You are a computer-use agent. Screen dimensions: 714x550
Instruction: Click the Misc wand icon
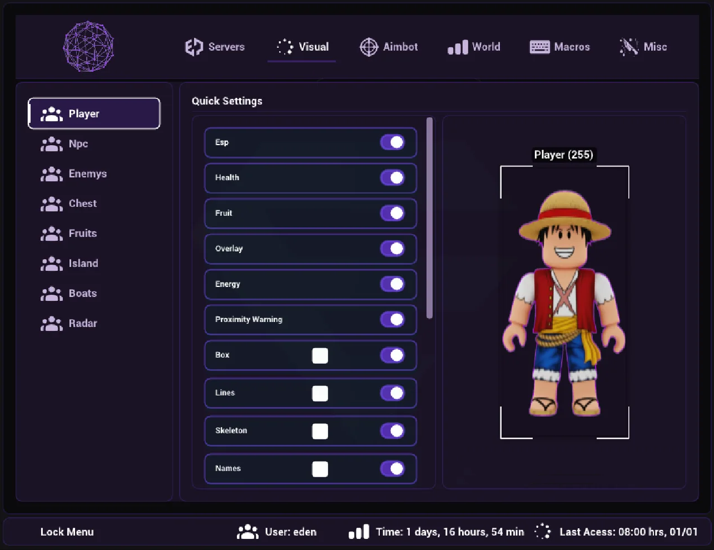coord(629,47)
